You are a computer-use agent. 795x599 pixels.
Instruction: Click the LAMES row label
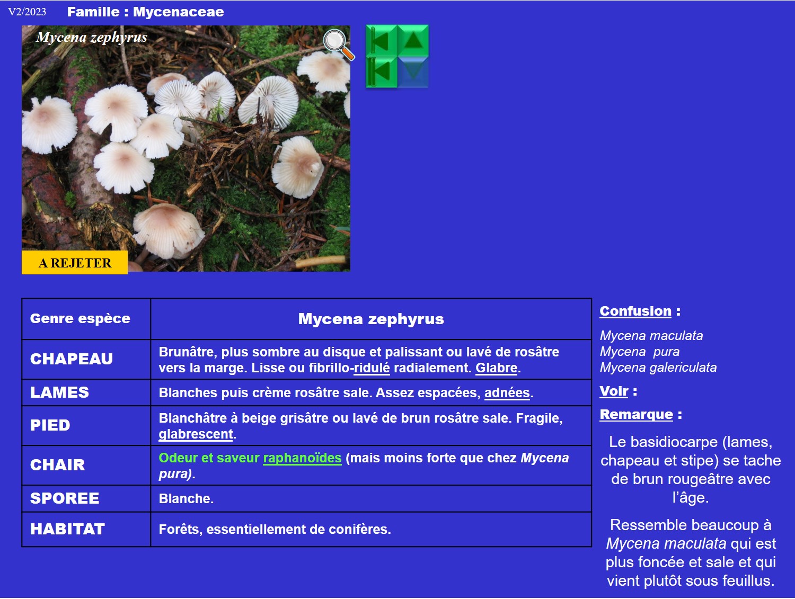[59, 392]
